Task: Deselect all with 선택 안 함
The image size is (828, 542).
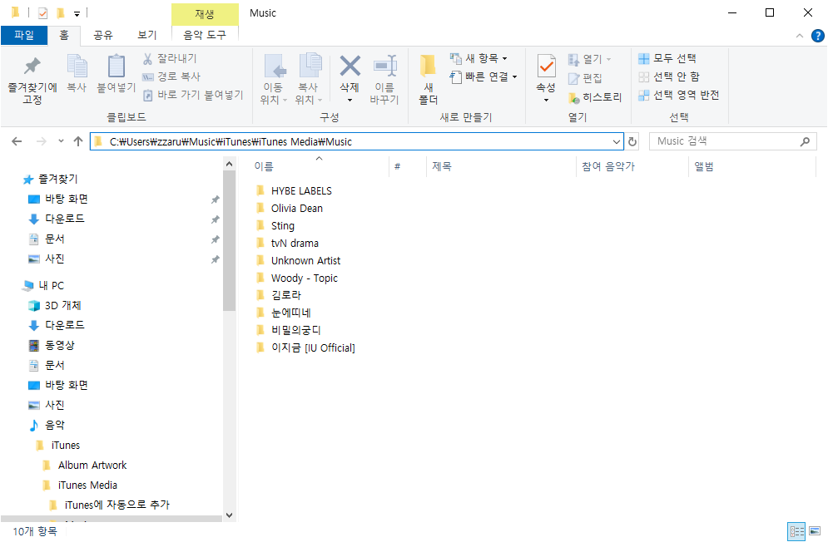Action: coord(668,76)
